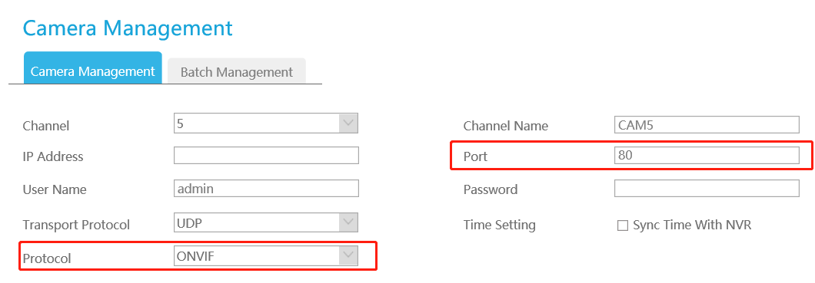Viewport: 815px width, 283px height.
Task: Click the IP Address input field
Action: (x=266, y=156)
